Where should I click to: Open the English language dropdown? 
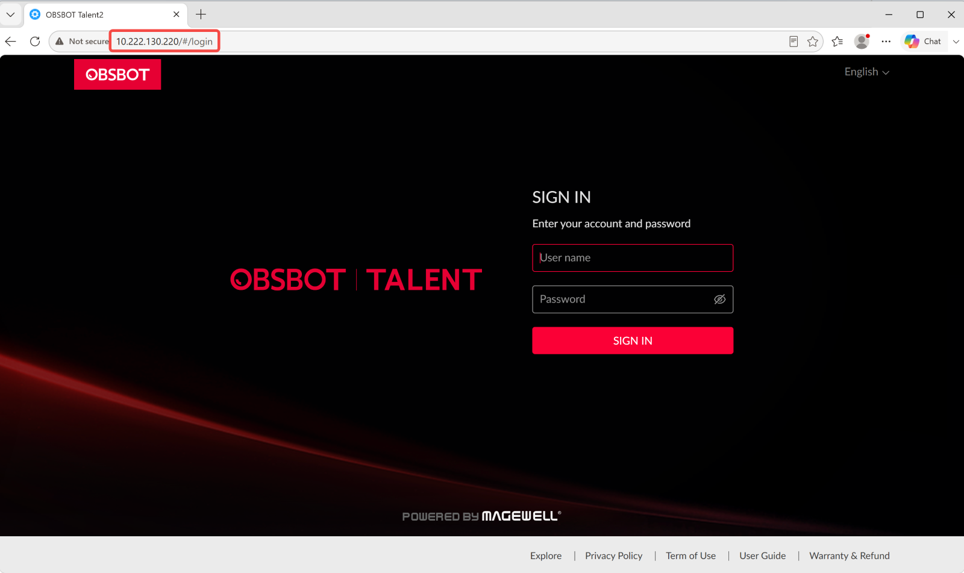click(x=866, y=72)
